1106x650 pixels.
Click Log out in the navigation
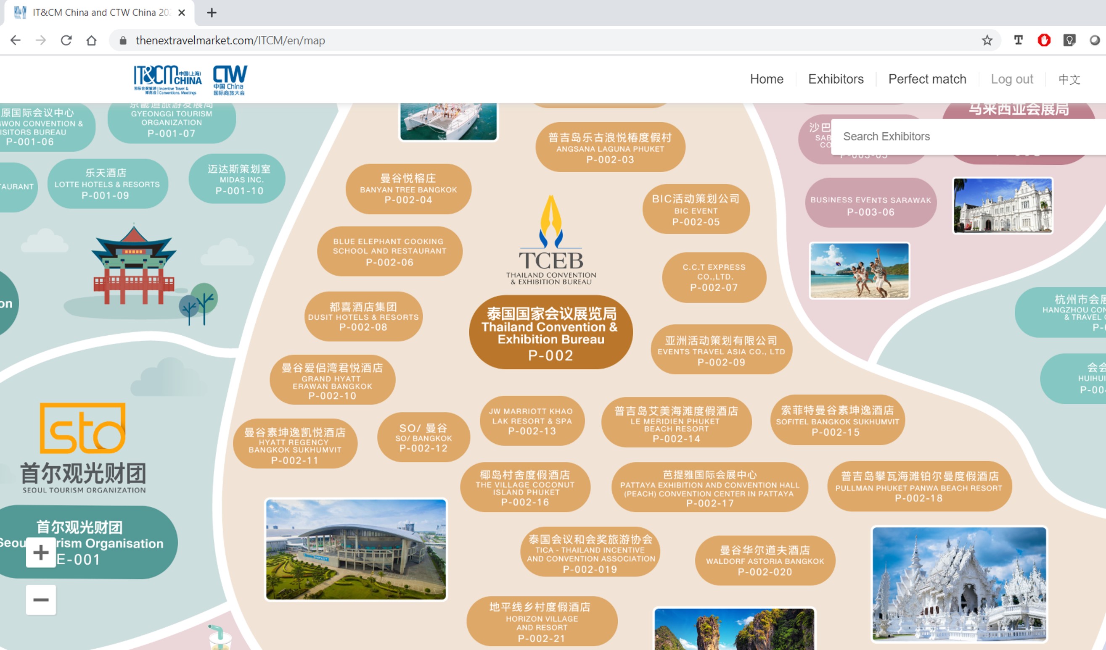1012,79
